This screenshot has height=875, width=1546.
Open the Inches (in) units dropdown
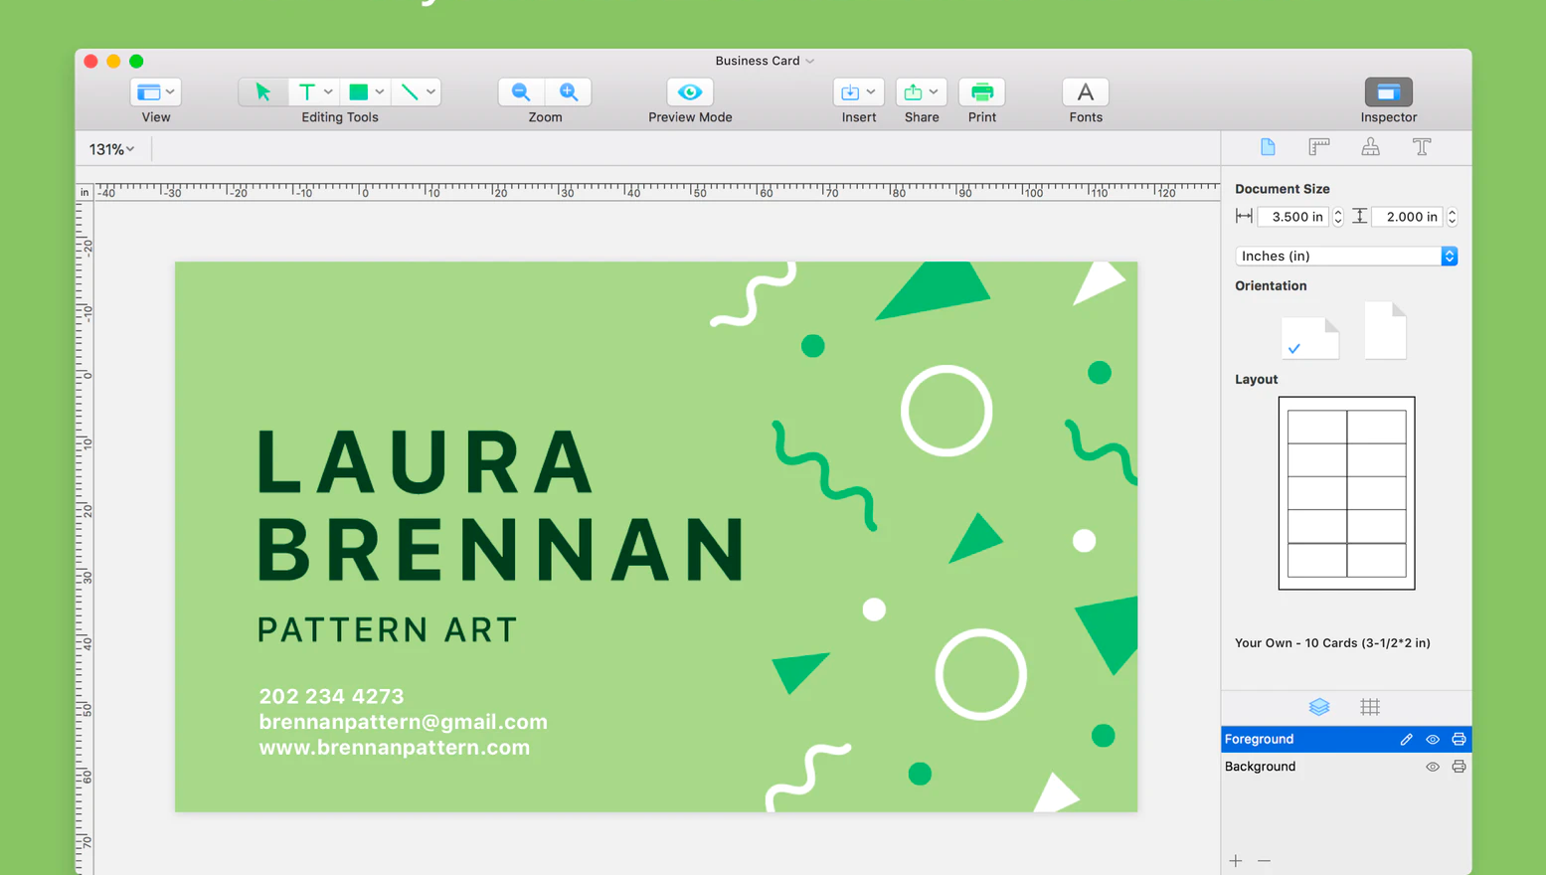pyautogui.click(x=1346, y=257)
